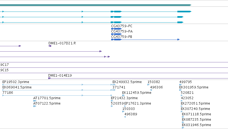
Task: Click the EK031946.5prime arrow glyph
Action: pyautogui.click(x=183, y=128)
